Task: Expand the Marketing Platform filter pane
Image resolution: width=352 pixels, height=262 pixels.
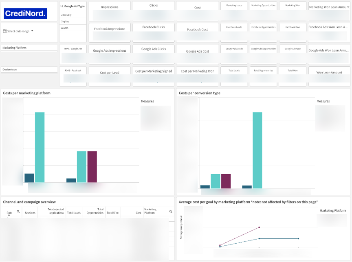Action: click(29, 48)
